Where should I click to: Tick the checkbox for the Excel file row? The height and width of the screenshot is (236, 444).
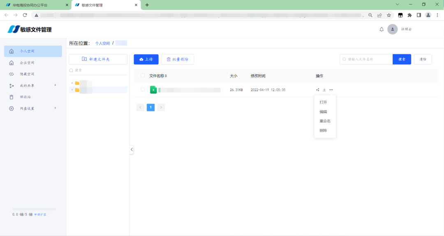pyautogui.click(x=143, y=90)
